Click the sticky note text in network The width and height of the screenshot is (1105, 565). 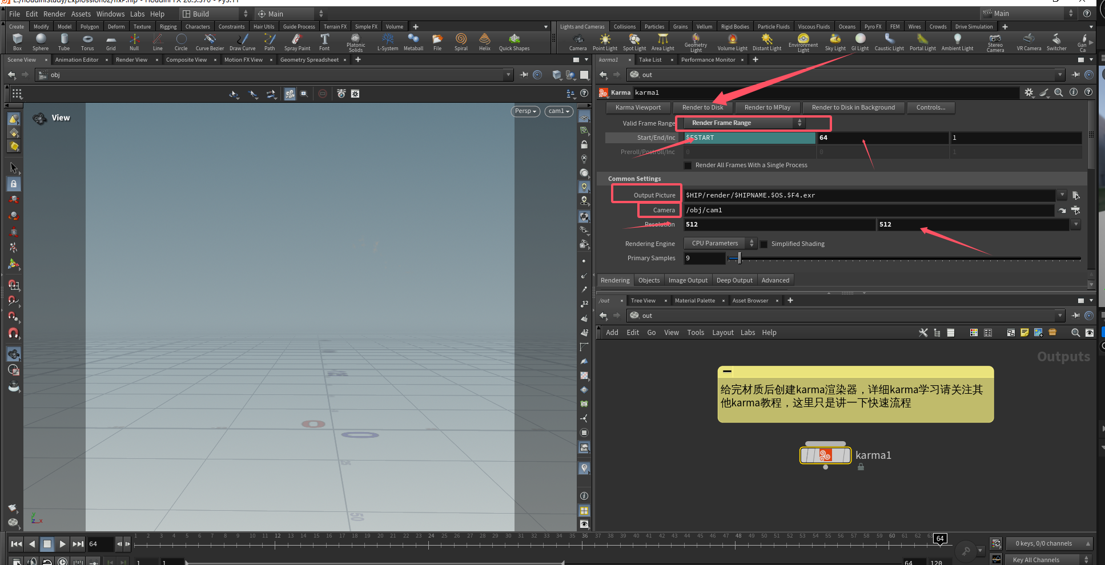(x=851, y=396)
